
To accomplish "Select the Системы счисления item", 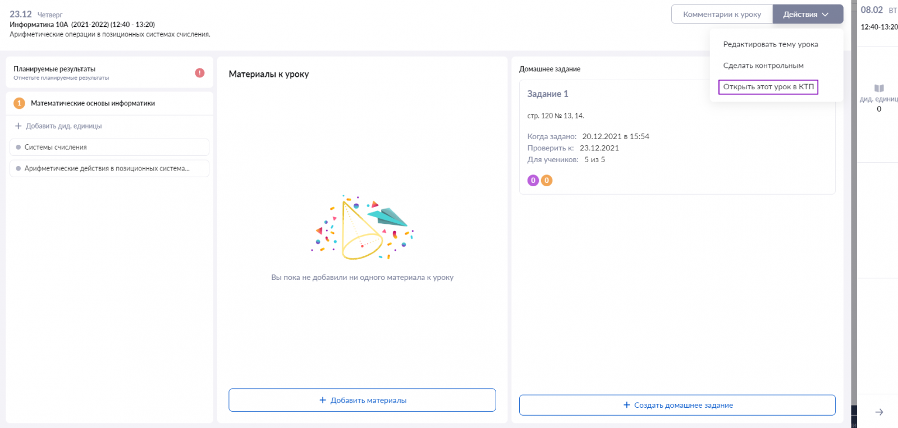I will tap(109, 147).
